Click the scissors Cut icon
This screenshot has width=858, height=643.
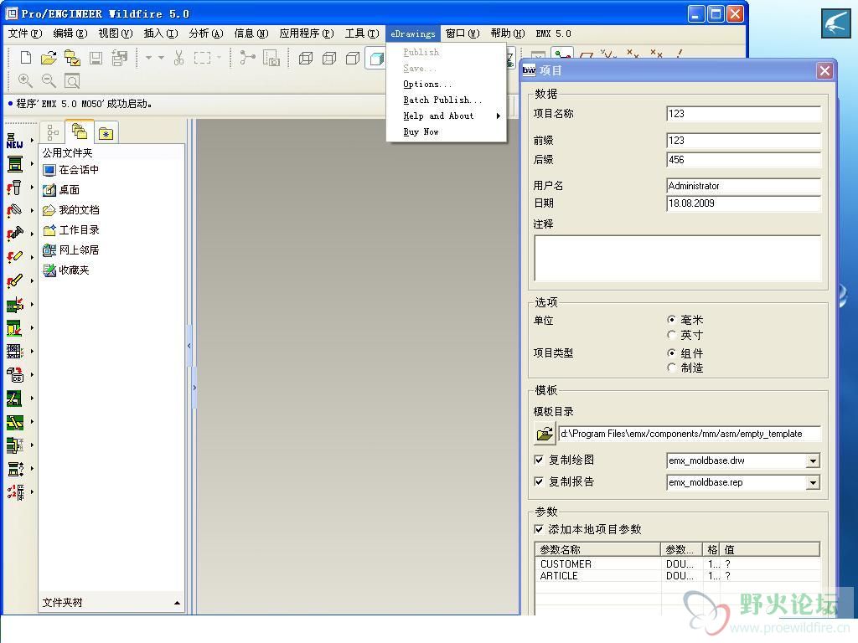tap(179, 58)
